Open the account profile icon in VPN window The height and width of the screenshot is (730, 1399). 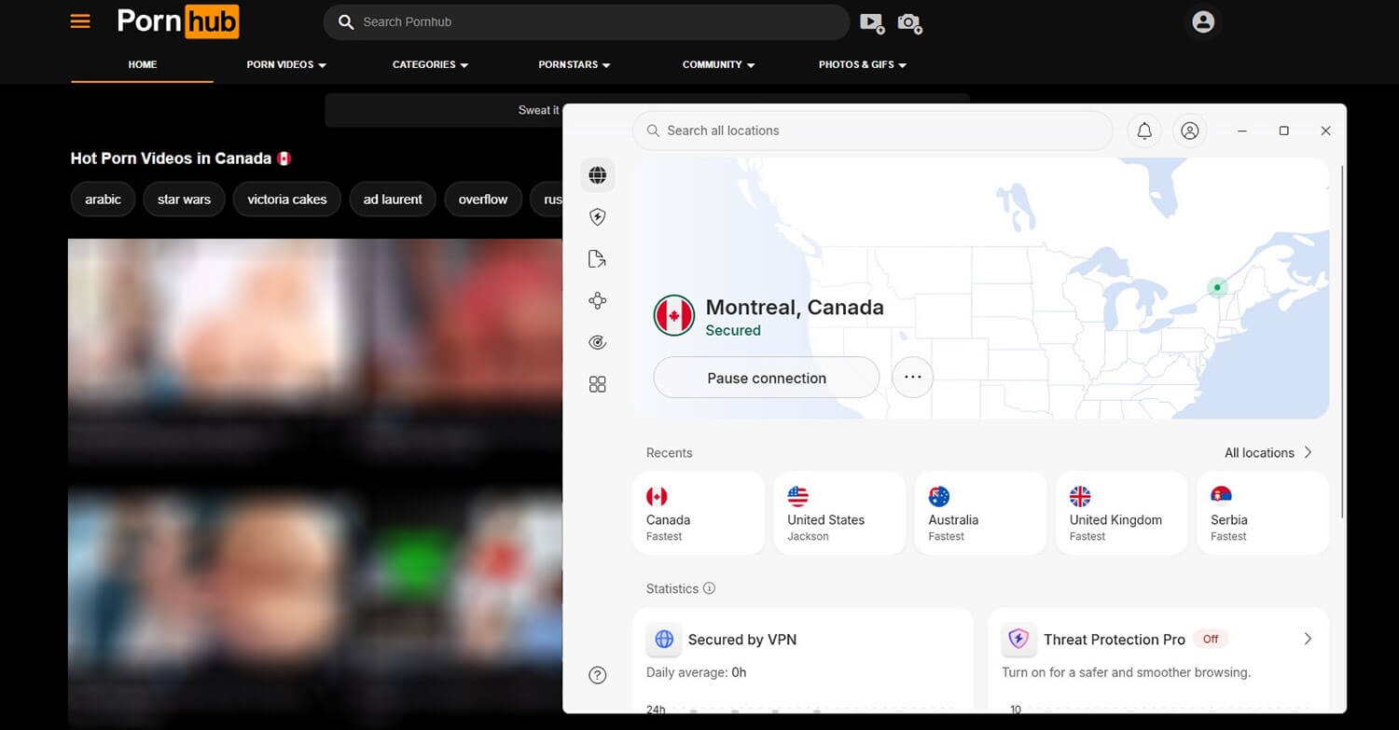[1189, 131]
